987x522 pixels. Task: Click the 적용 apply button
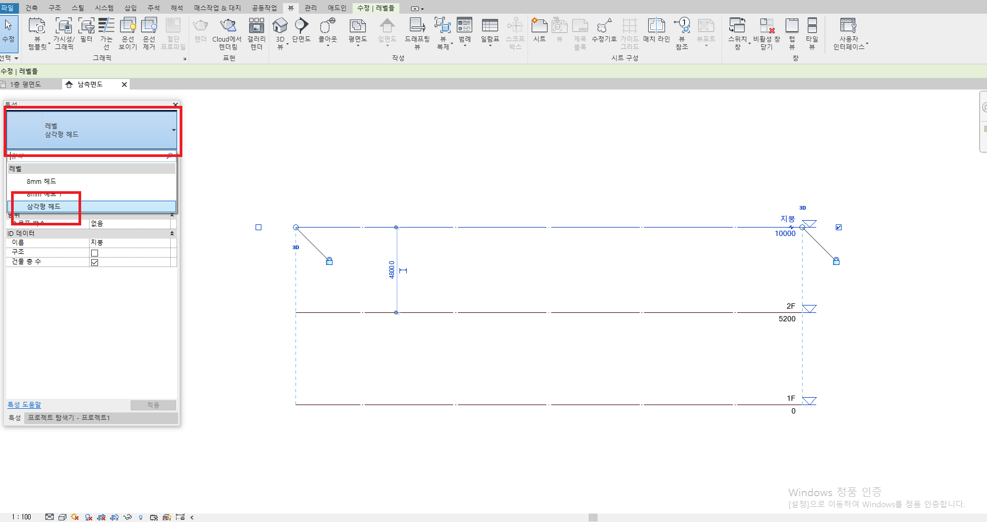[x=153, y=405]
